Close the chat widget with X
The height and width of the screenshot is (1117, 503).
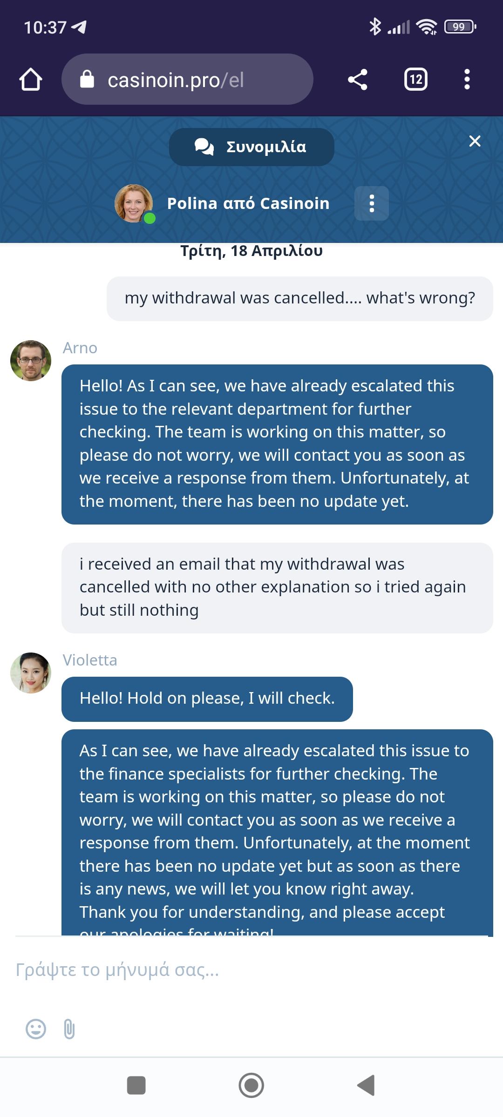click(475, 141)
